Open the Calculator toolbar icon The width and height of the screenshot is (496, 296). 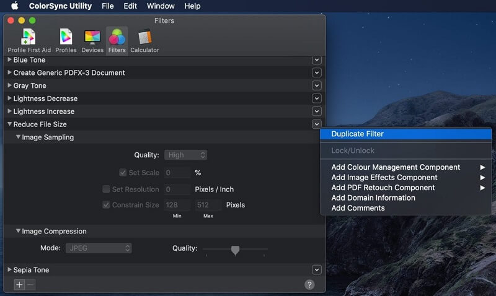coord(144,40)
